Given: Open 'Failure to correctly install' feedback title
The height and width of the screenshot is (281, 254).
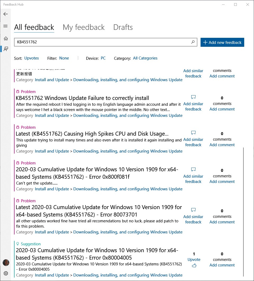Looking at the screenshot, I should 82,98.
